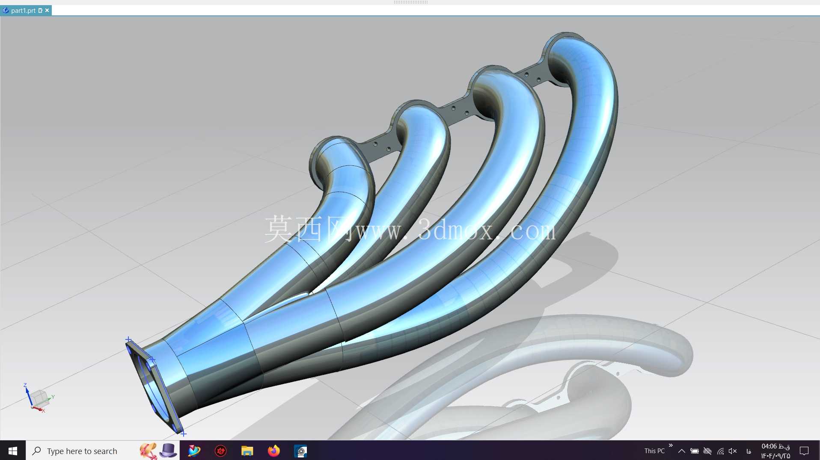The height and width of the screenshot is (460, 820).
Task: Click the OneDrive cloud tray icon
Action: coord(707,451)
